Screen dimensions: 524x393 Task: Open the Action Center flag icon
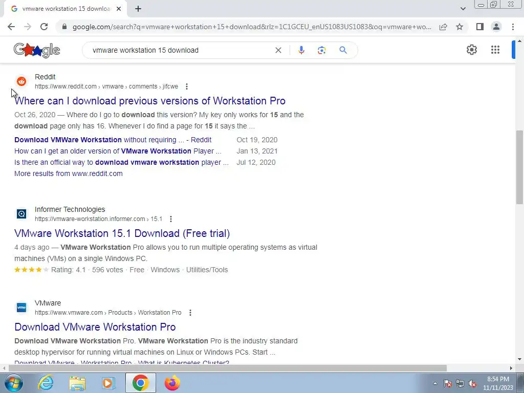coord(448,383)
